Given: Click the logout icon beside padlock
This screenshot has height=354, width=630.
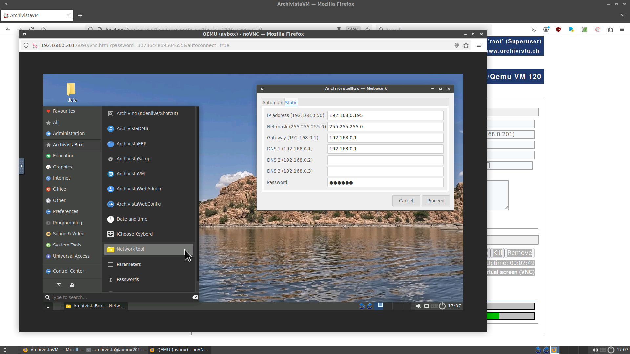Looking at the screenshot, I should (59, 285).
